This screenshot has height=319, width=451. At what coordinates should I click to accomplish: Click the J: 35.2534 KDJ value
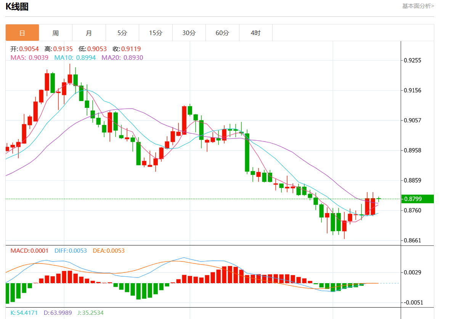pyautogui.click(x=91, y=313)
